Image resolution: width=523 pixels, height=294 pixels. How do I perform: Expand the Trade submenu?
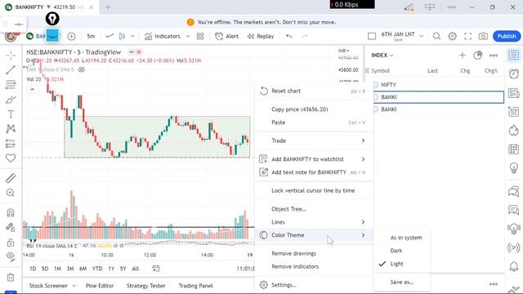click(314, 140)
